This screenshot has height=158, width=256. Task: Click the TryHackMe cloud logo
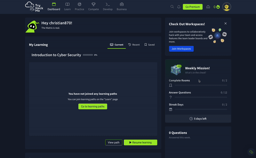34,7
